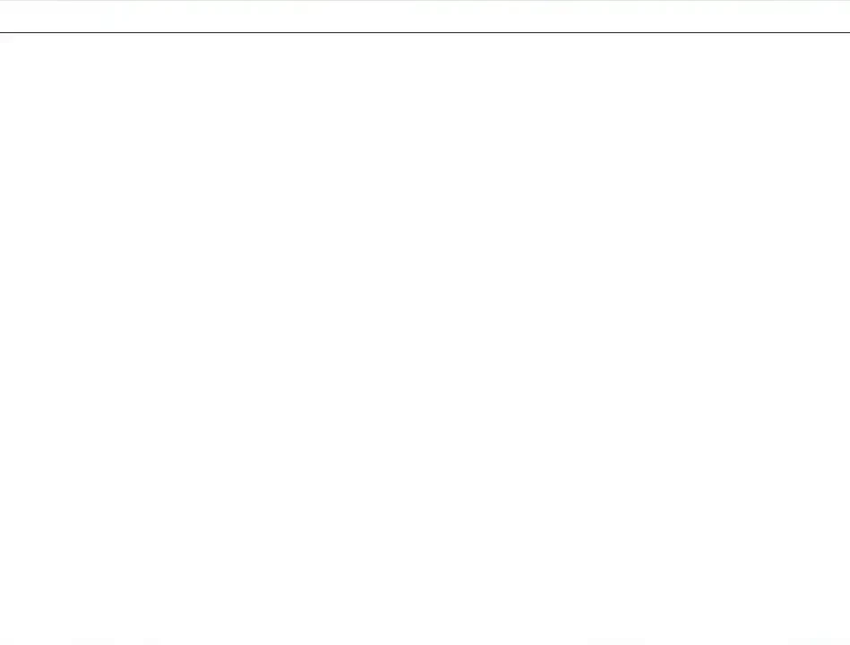Click the faint shadow at the window's top
The image size is (850, 645).
[x=425, y=1]
